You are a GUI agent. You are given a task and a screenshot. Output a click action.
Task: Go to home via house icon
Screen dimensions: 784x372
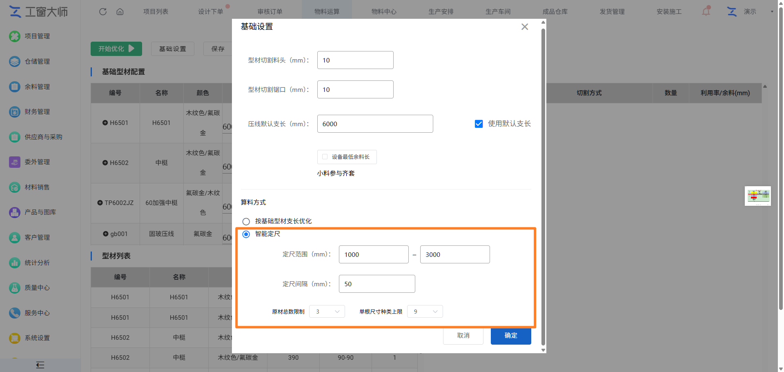click(x=120, y=11)
